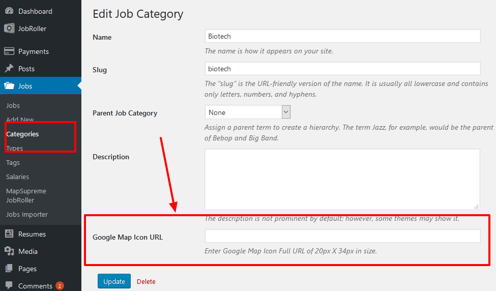Click the Jobs folder icon
Image resolution: width=496 pixels, height=291 pixels.
(x=9, y=85)
